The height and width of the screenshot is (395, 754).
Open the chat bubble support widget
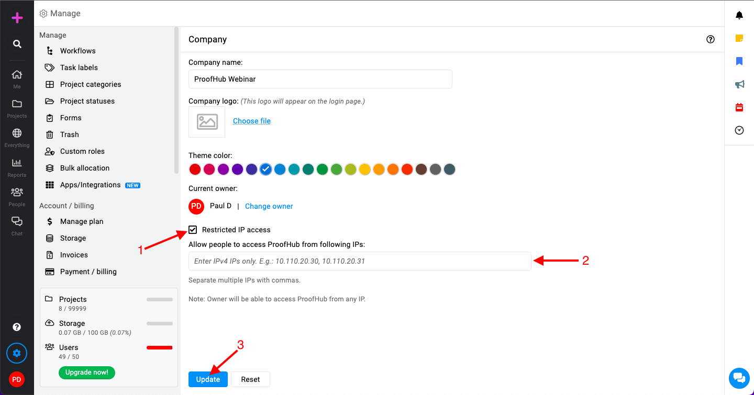[x=739, y=378]
